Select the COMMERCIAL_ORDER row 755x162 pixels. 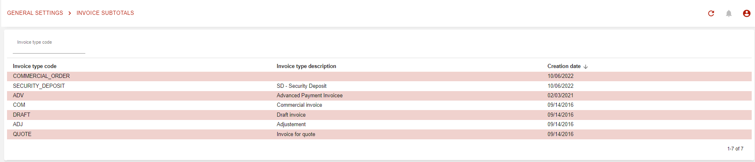coord(379,76)
